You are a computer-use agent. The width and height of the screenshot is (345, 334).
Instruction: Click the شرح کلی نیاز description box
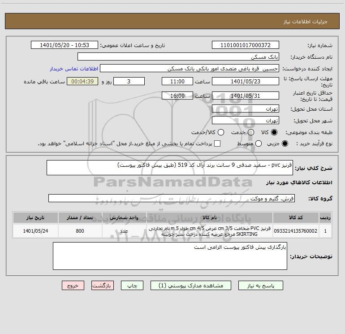click(x=170, y=168)
